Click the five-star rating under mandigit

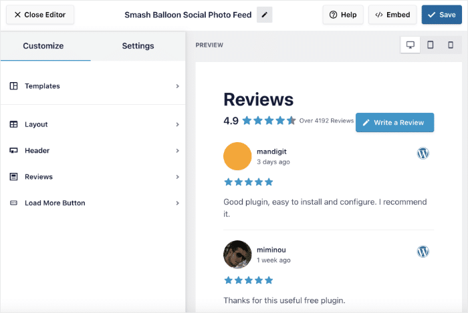point(249,182)
